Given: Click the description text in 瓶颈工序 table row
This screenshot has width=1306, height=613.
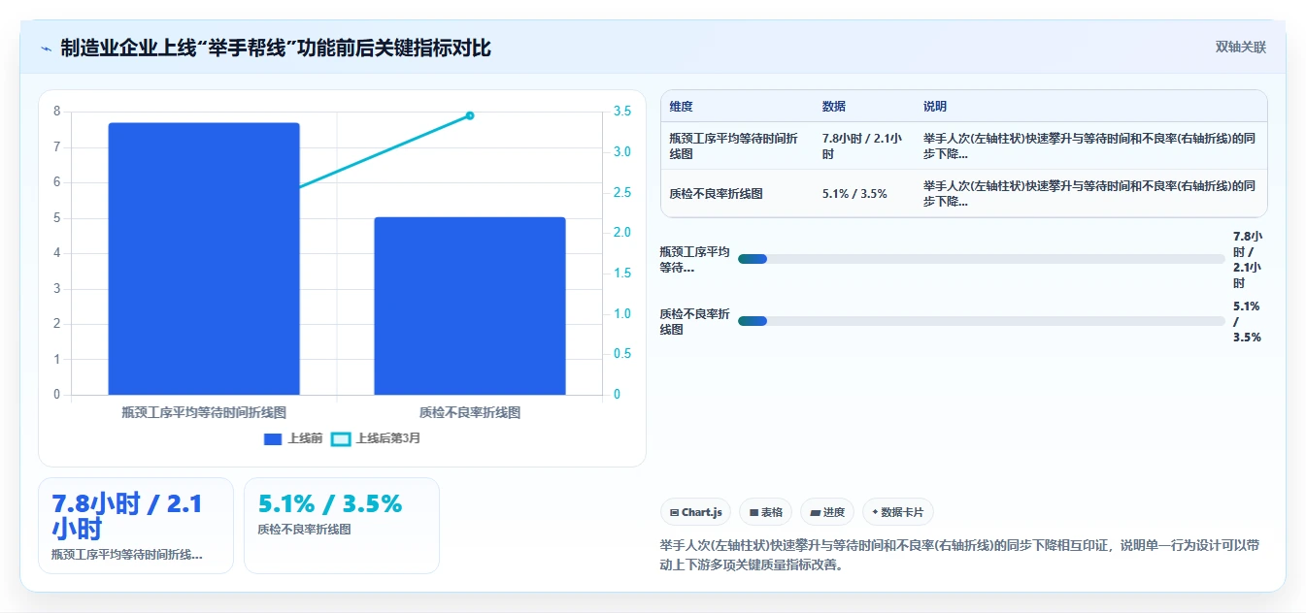Looking at the screenshot, I should 1089,146.
